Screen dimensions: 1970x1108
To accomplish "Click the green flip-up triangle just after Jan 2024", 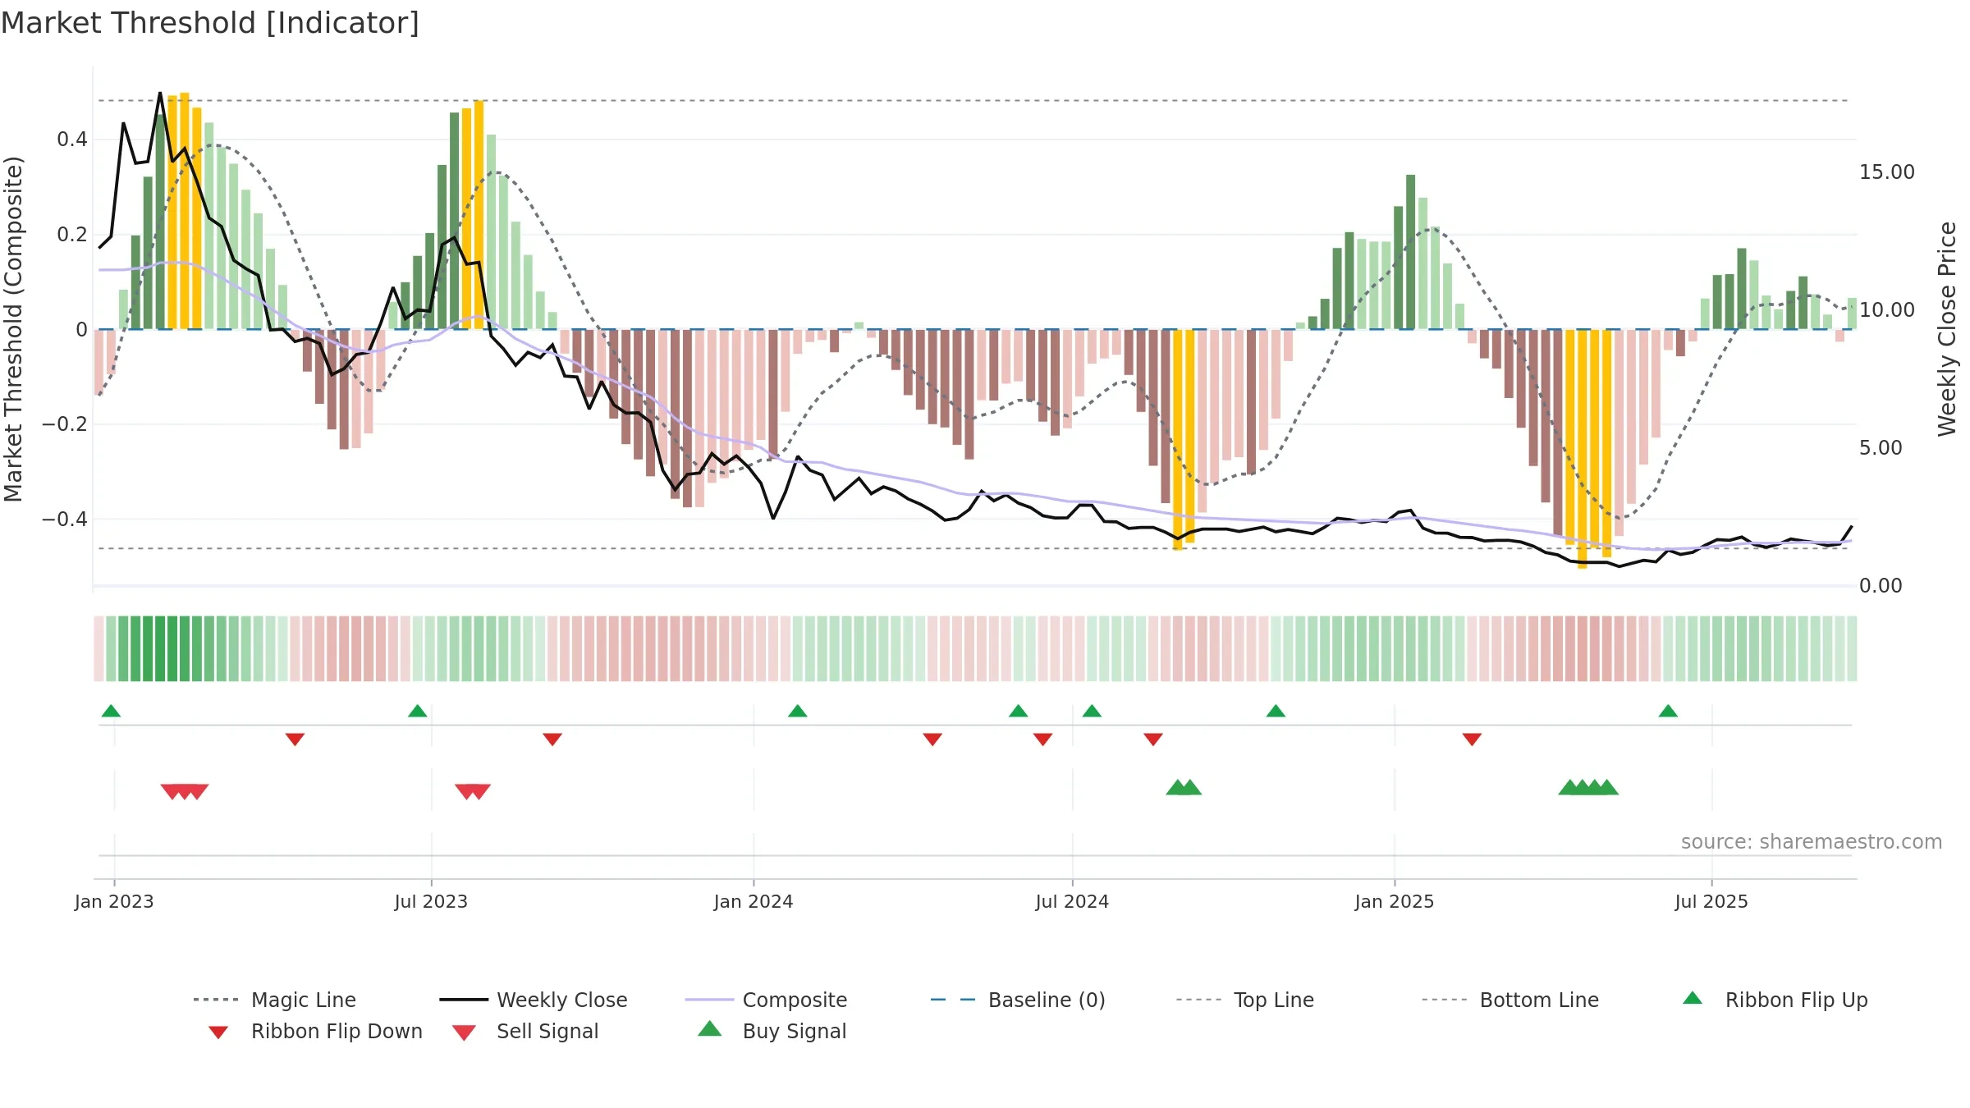I will pos(797,711).
